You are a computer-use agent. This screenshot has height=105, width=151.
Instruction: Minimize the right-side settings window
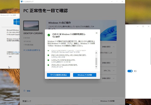pyautogui.click(x=138, y=26)
